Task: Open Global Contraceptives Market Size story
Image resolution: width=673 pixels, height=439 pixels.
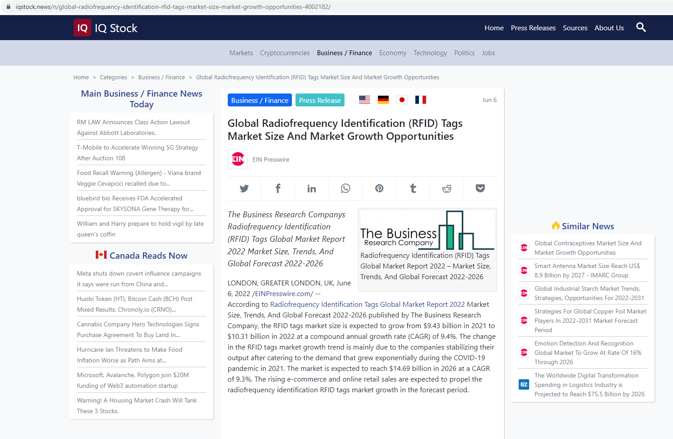Action: click(588, 248)
